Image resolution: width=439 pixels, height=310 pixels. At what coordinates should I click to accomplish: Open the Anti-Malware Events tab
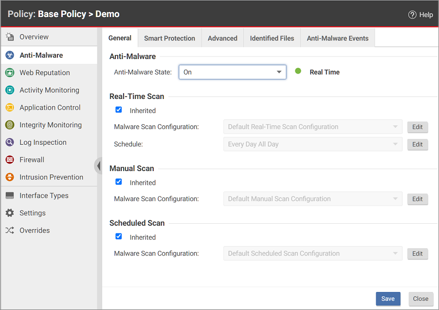337,39
